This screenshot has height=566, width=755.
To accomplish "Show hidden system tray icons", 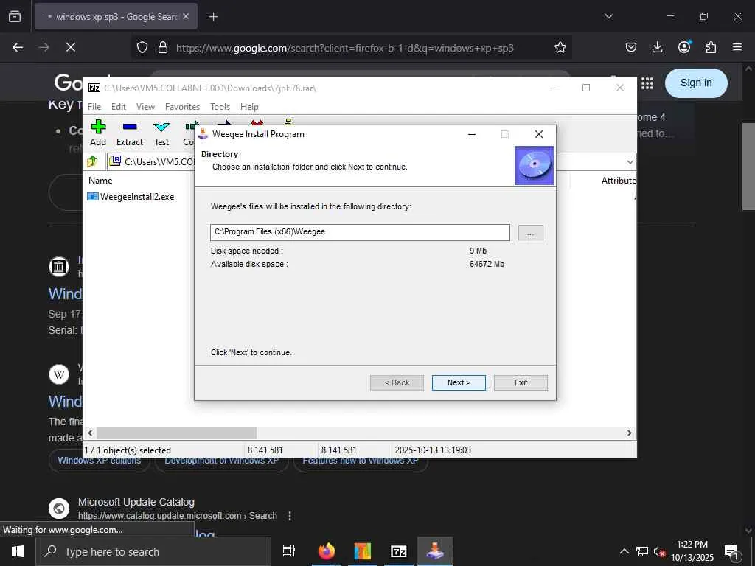I will point(624,551).
